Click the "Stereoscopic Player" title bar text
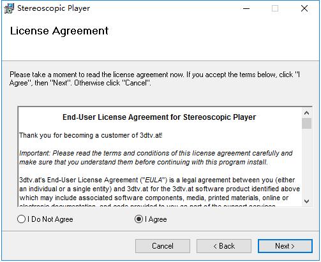Viewport: 321px width, 262px height. coord(54,8)
